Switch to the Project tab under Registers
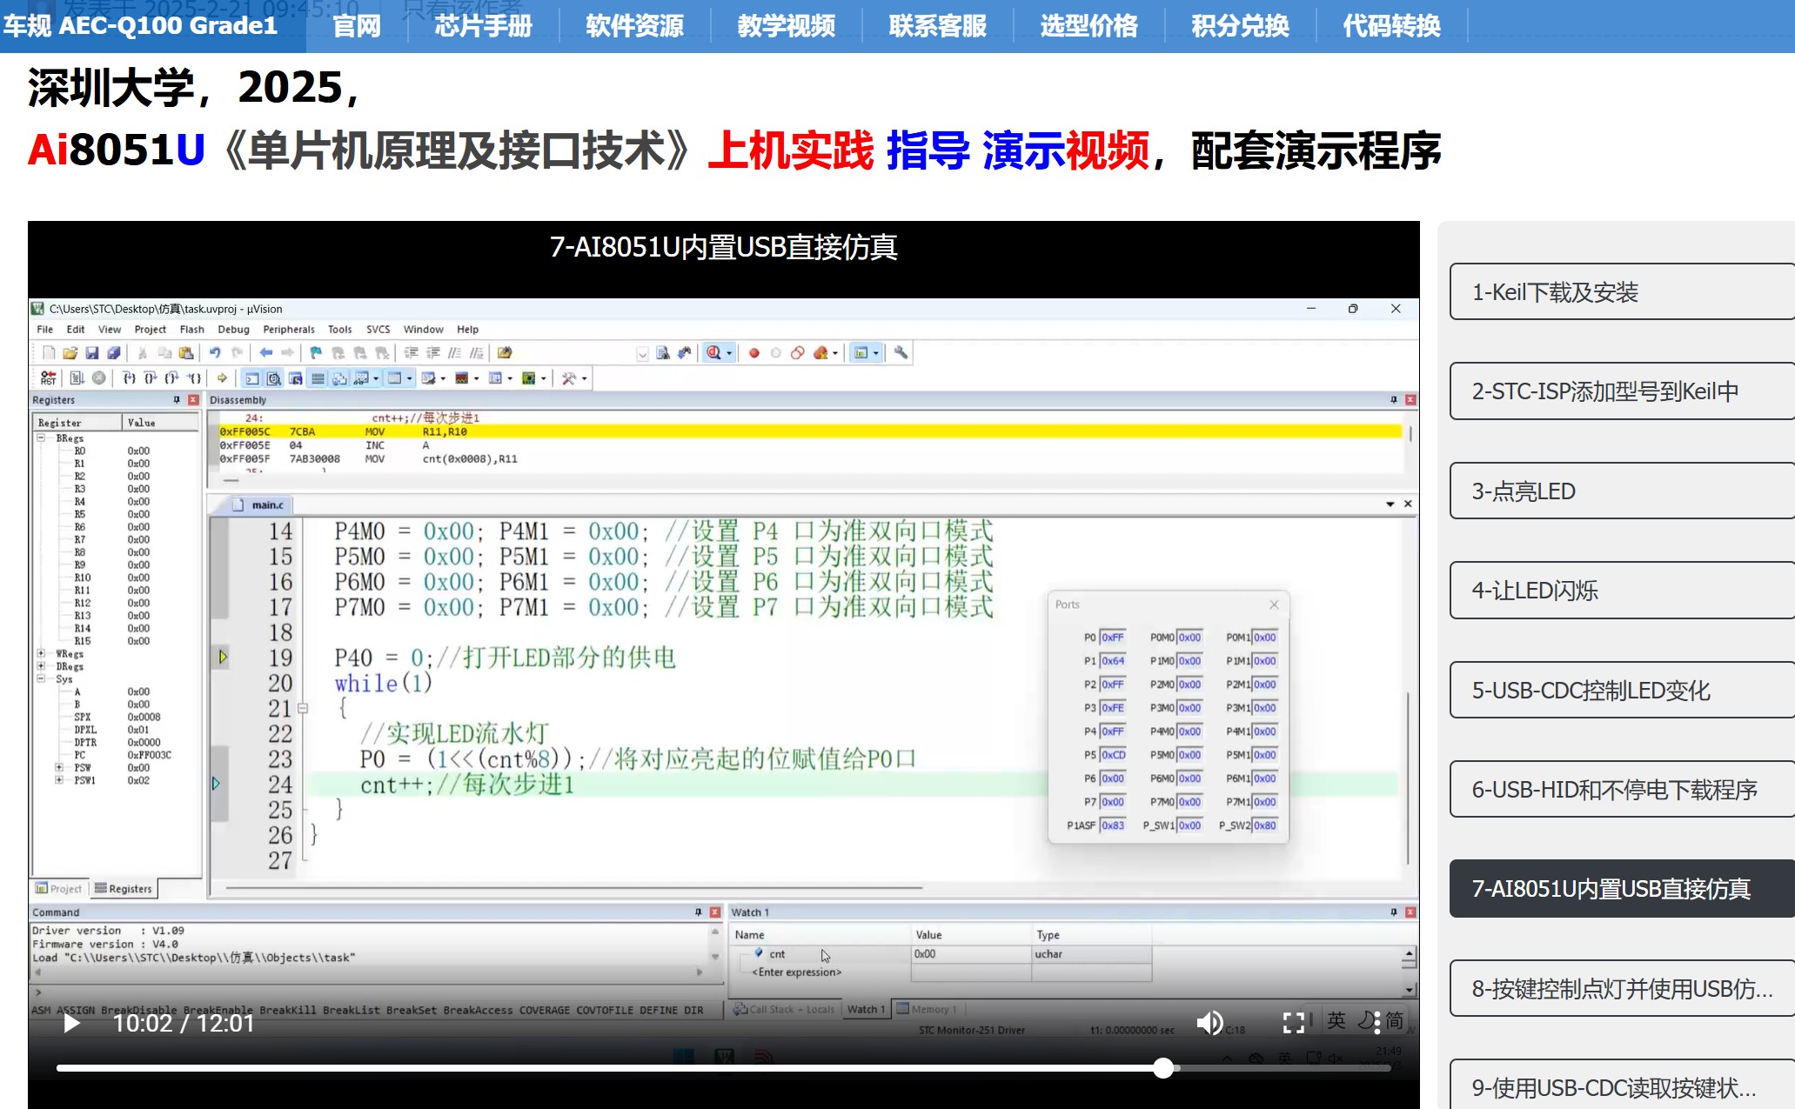 coord(58,889)
